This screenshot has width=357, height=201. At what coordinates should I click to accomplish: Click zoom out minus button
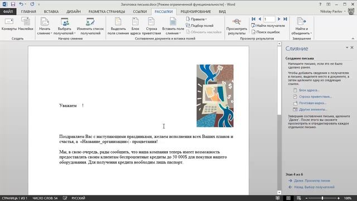306,198
